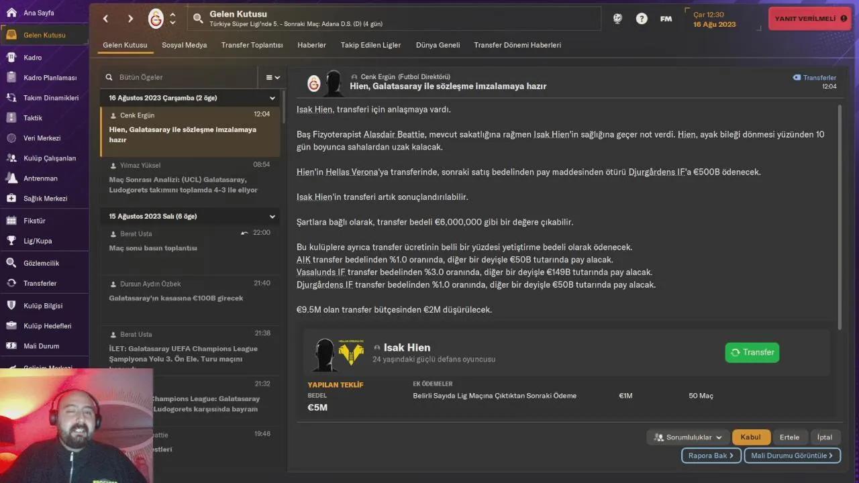
Task: Click Mali Durumu Görüntüle button
Action: tap(793, 455)
